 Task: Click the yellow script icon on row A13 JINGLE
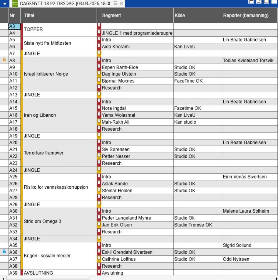pyautogui.click(x=99, y=94)
